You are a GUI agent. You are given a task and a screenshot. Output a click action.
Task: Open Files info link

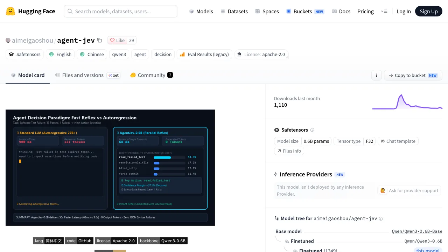pyautogui.click(x=289, y=151)
